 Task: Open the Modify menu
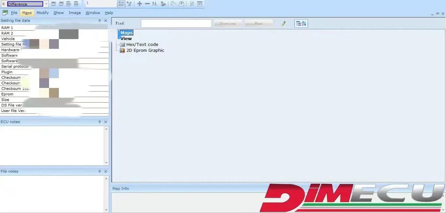(x=43, y=13)
